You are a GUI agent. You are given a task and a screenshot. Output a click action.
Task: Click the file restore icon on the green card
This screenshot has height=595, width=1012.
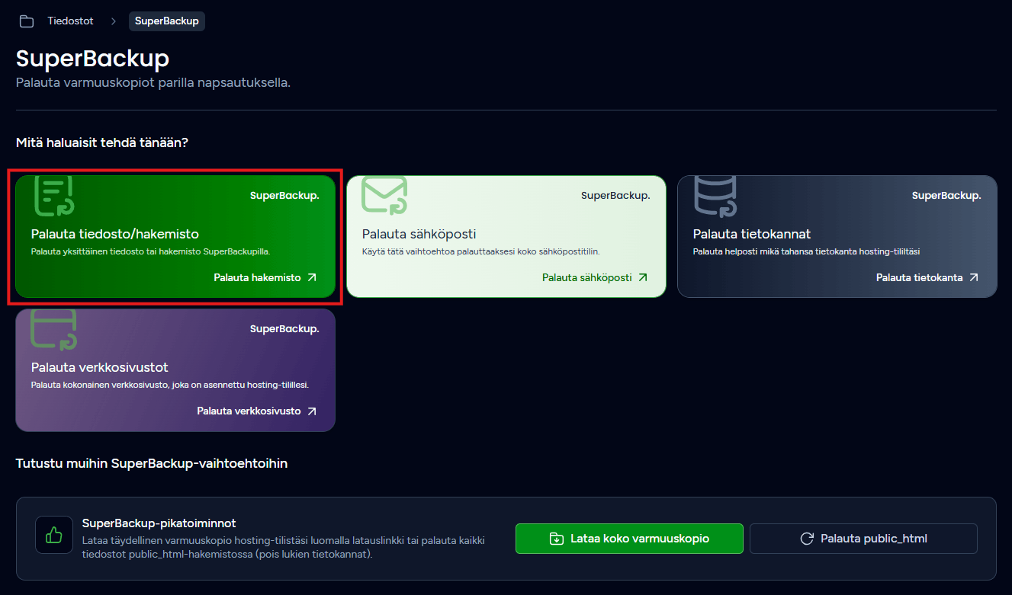[x=53, y=196]
